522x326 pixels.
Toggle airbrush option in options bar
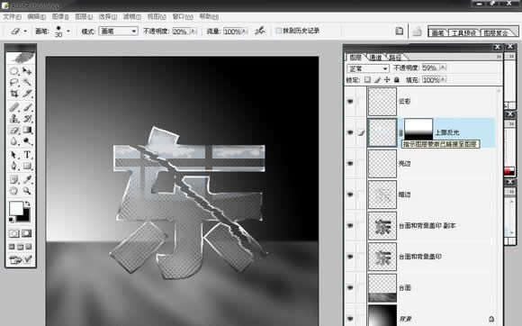[x=260, y=31]
